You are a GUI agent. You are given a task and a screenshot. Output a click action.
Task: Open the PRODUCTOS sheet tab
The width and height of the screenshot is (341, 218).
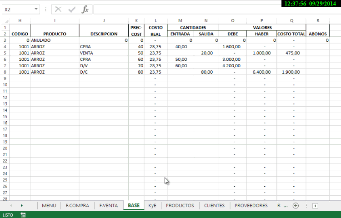click(180, 205)
